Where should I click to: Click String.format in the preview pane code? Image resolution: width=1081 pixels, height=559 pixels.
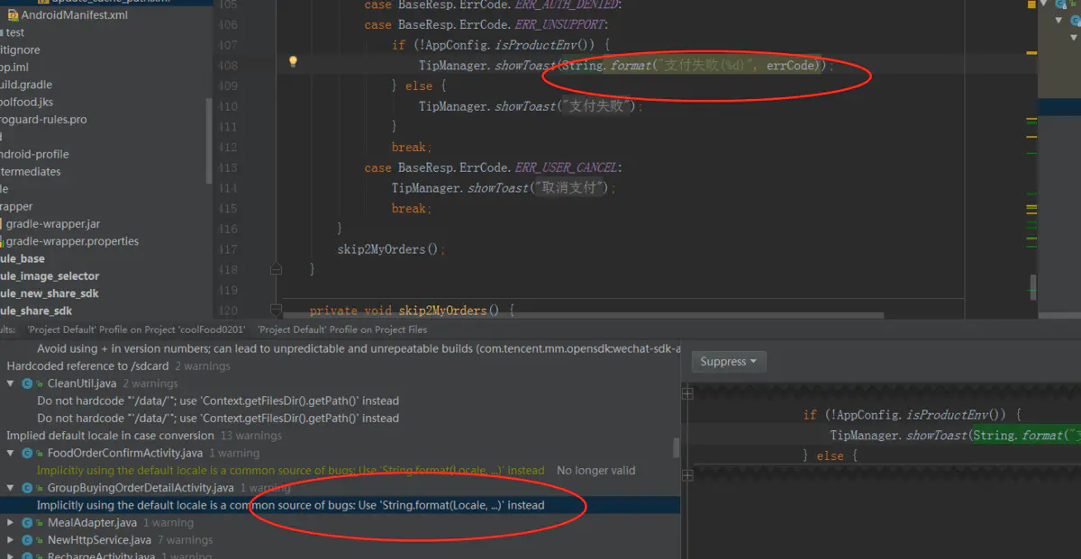tap(1019, 436)
